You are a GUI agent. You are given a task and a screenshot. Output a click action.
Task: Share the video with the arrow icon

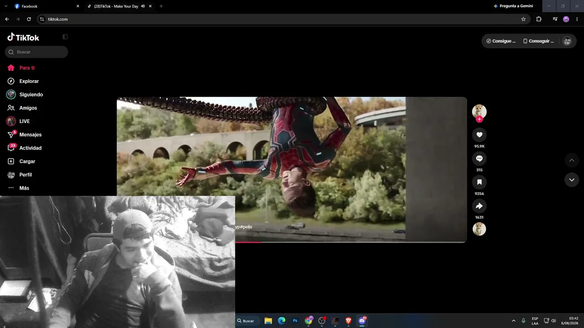click(x=479, y=206)
